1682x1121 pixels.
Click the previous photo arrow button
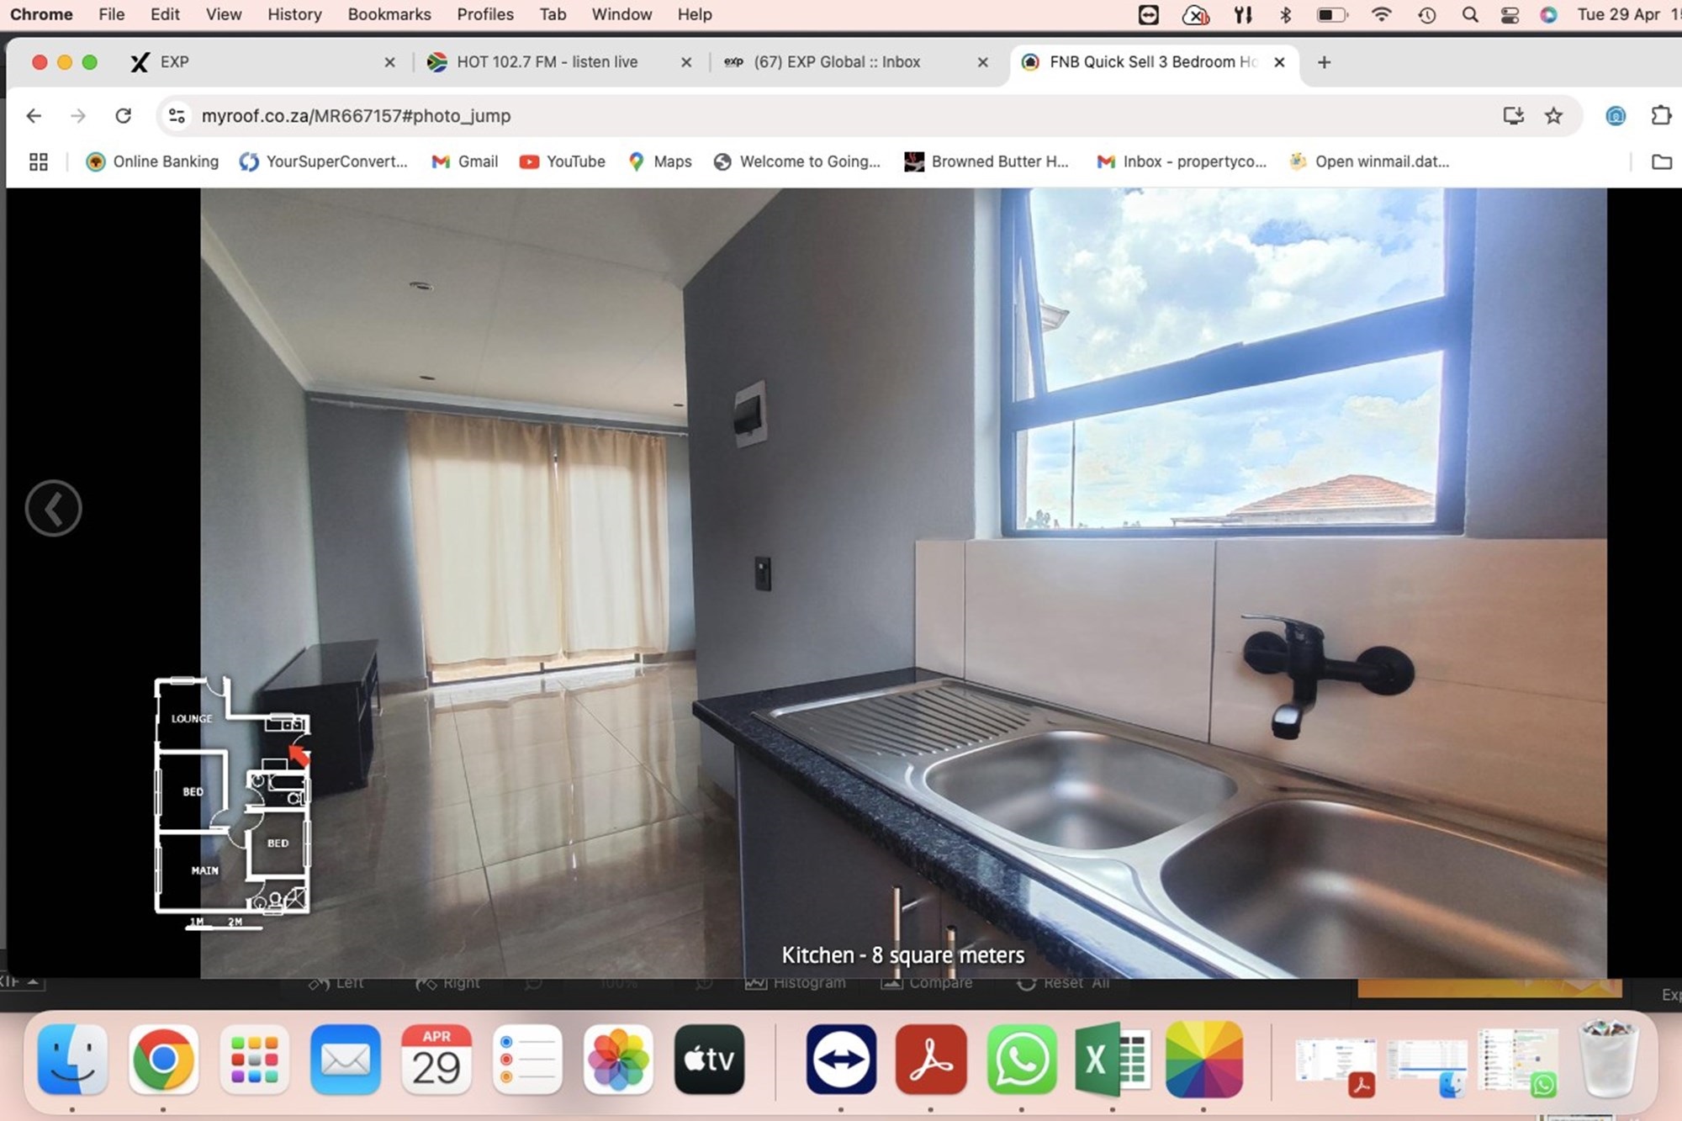pyautogui.click(x=53, y=508)
